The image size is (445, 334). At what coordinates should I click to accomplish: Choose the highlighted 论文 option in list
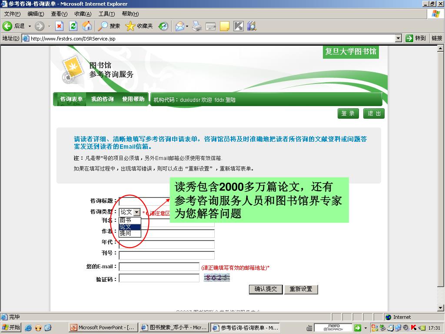pos(130,227)
